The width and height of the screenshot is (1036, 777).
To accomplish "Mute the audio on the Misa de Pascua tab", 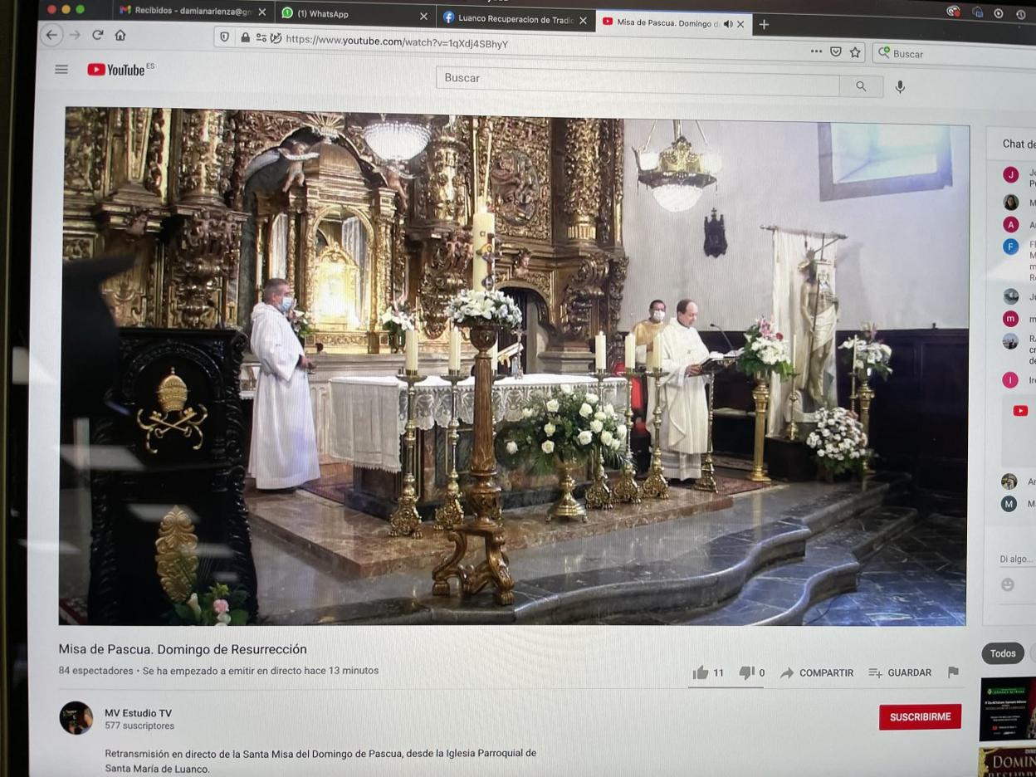I will 728,24.
